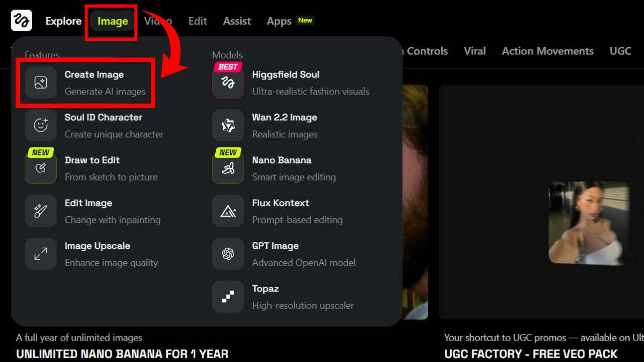Click the Higgsfield logo icon
This screenshot has height=362, width=644.
21,21
